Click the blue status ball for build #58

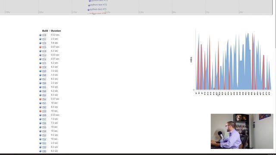click(40, 115)
